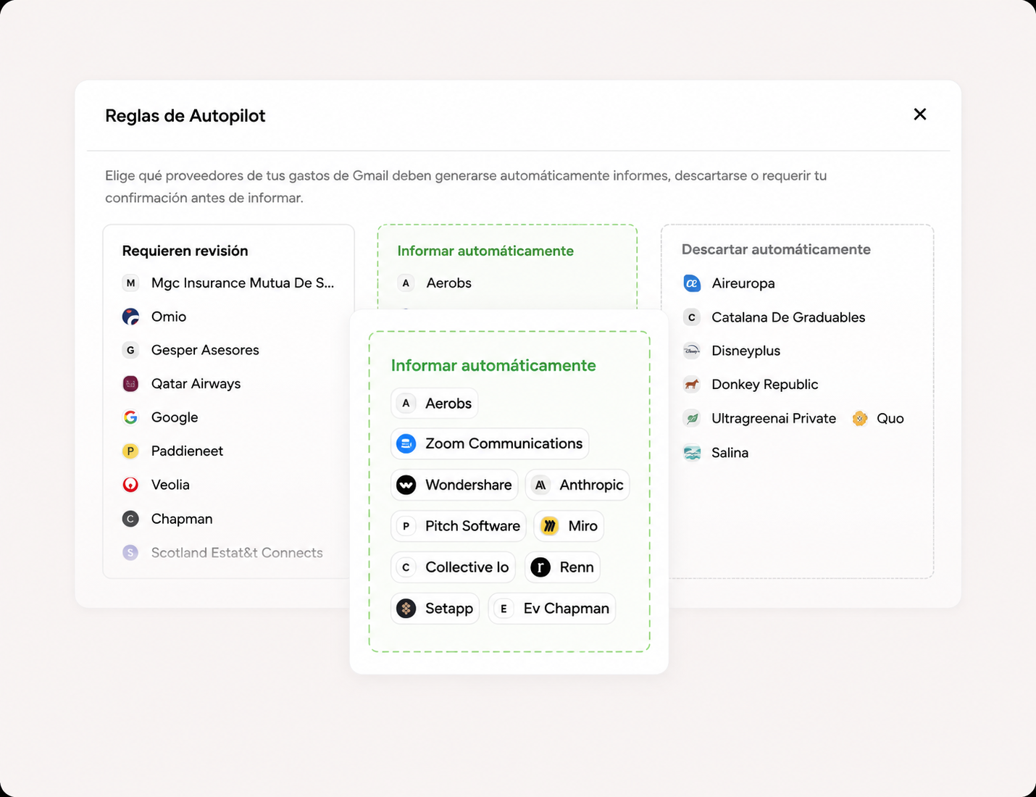This screenshot has width=1036, height=797.
Task: Click the Descartar automáticamente column heading
Action: pos(776,249)
